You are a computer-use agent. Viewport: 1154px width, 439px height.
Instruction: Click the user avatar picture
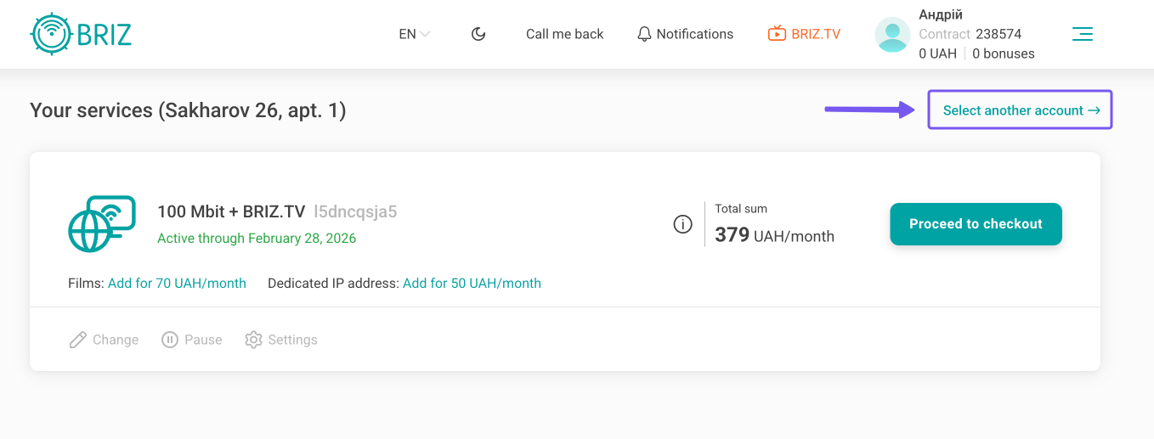click(892, 35)
